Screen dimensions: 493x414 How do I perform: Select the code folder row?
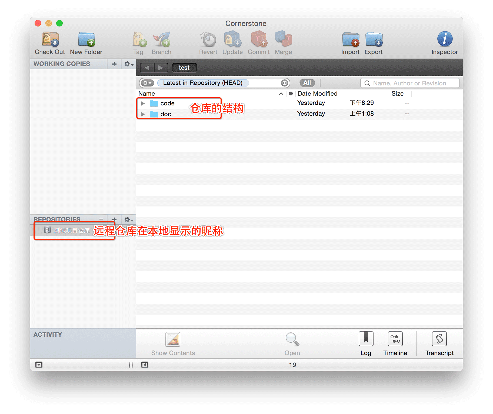(299, 103)
